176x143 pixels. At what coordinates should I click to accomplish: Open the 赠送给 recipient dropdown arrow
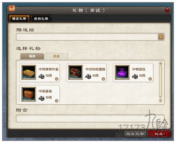click(x=161, y=37)
